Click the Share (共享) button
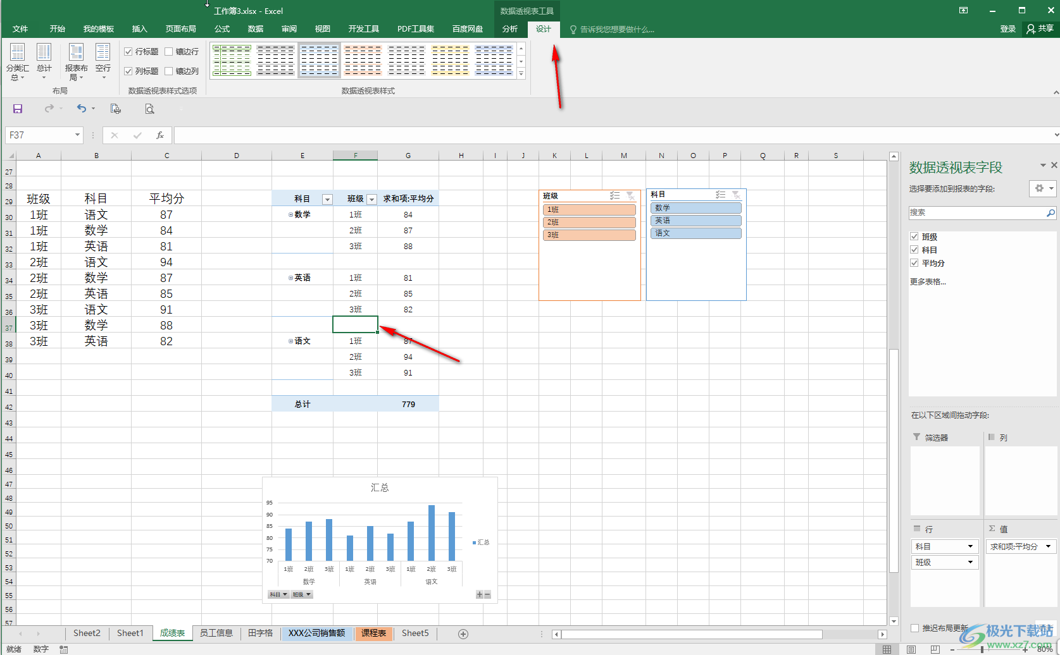Viewport: 1060px width, 655px height. (x=1040, y=29)
